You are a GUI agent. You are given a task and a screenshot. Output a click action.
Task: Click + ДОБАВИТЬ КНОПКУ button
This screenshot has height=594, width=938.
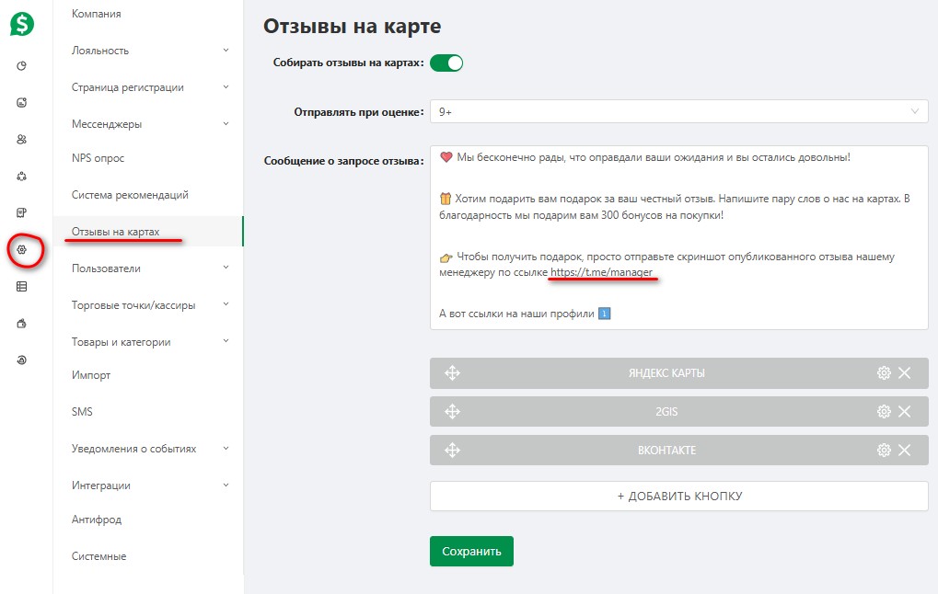(x=679, y=496)
